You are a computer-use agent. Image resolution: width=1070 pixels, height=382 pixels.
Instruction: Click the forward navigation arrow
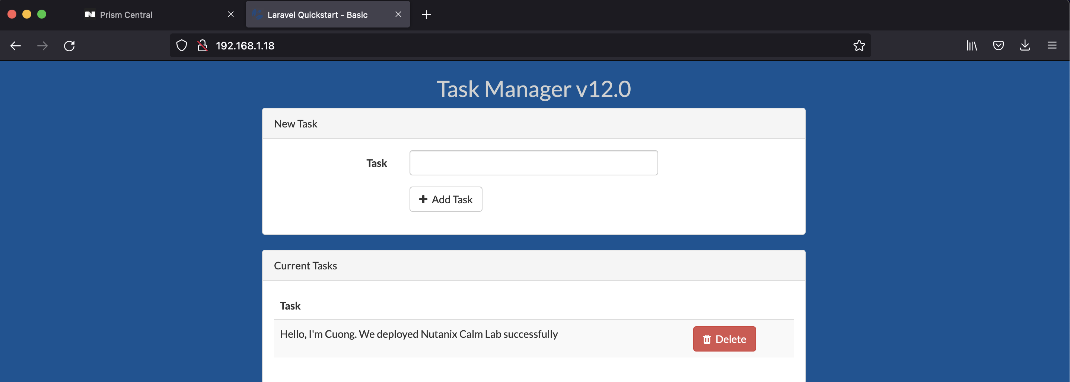tap(42, 46)
